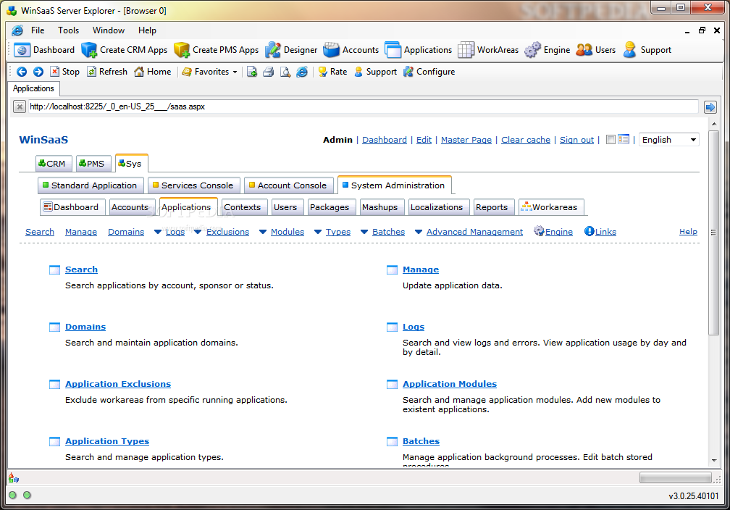Open Support in the top main toolbar

(647, 50)
